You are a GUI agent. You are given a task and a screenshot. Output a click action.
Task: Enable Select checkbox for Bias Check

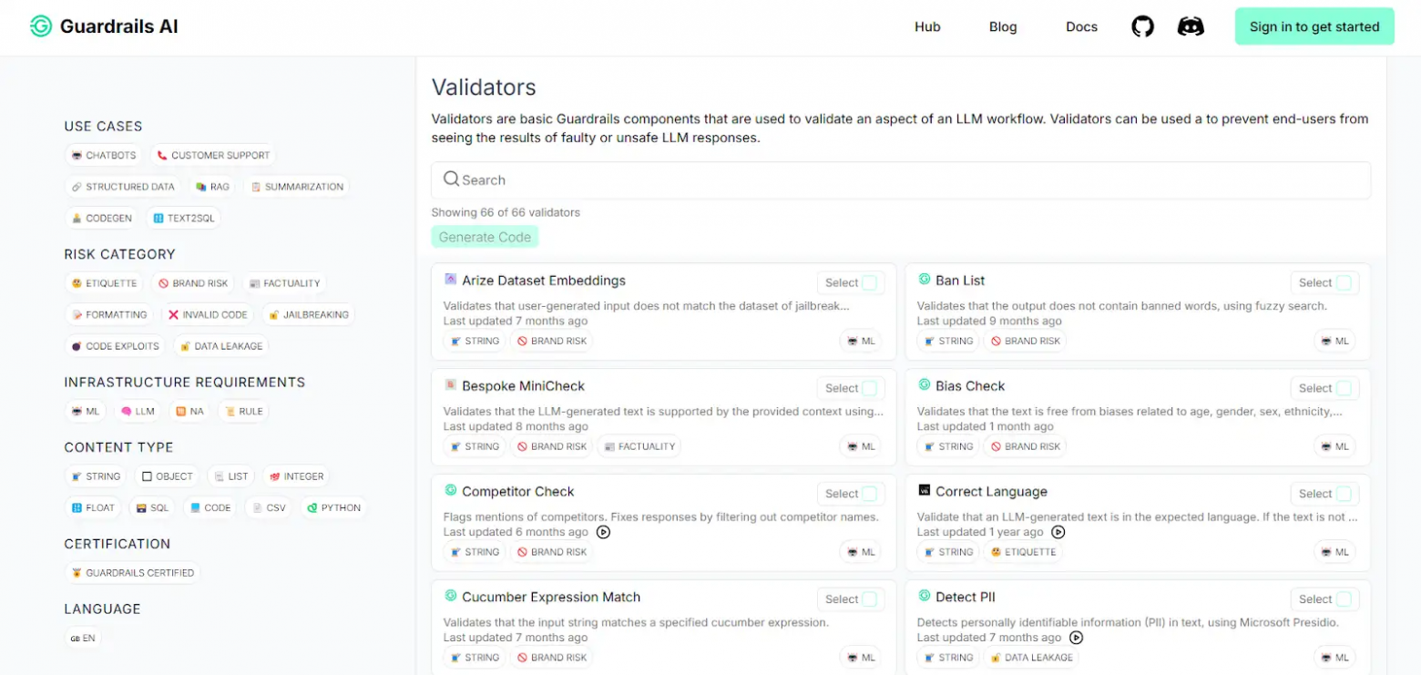pos(1343,389)
